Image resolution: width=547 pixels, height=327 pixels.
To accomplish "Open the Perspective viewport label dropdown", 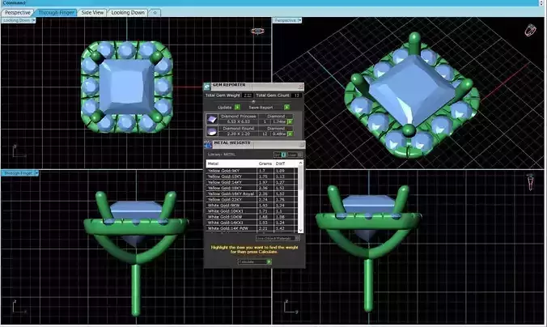I will coord(299,20).
